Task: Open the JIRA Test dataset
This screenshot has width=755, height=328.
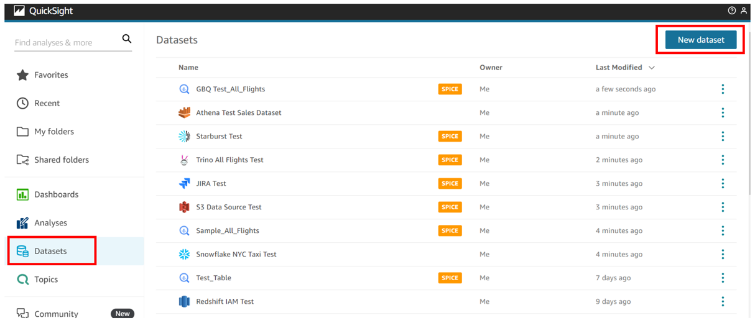Action: click(x=211, y=184)
